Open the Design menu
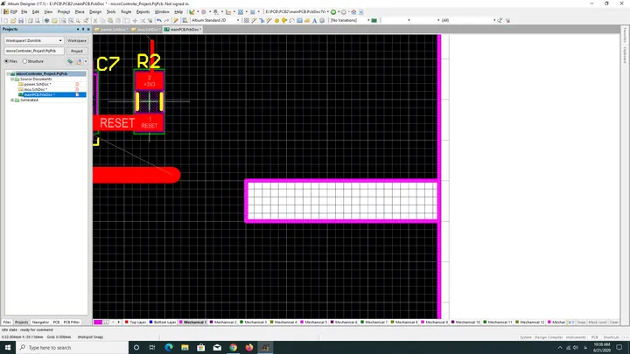630x354 pixels. [95, 12]
